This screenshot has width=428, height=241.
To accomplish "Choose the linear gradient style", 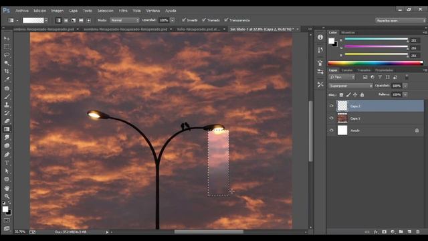I will point(58,20).
